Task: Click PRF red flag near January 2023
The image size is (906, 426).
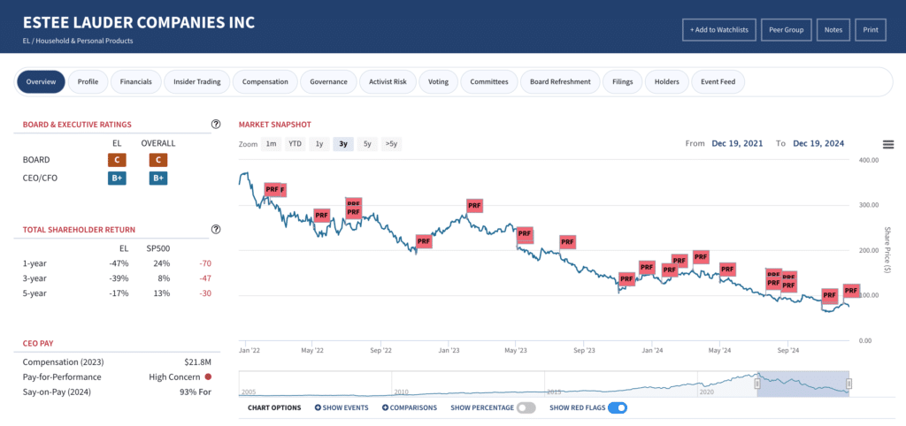Action: pyautogui.click(x=474, y=205)
